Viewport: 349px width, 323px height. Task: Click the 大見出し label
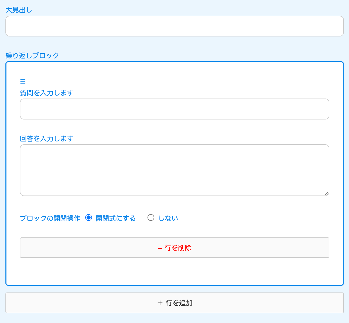click(19, 10)
